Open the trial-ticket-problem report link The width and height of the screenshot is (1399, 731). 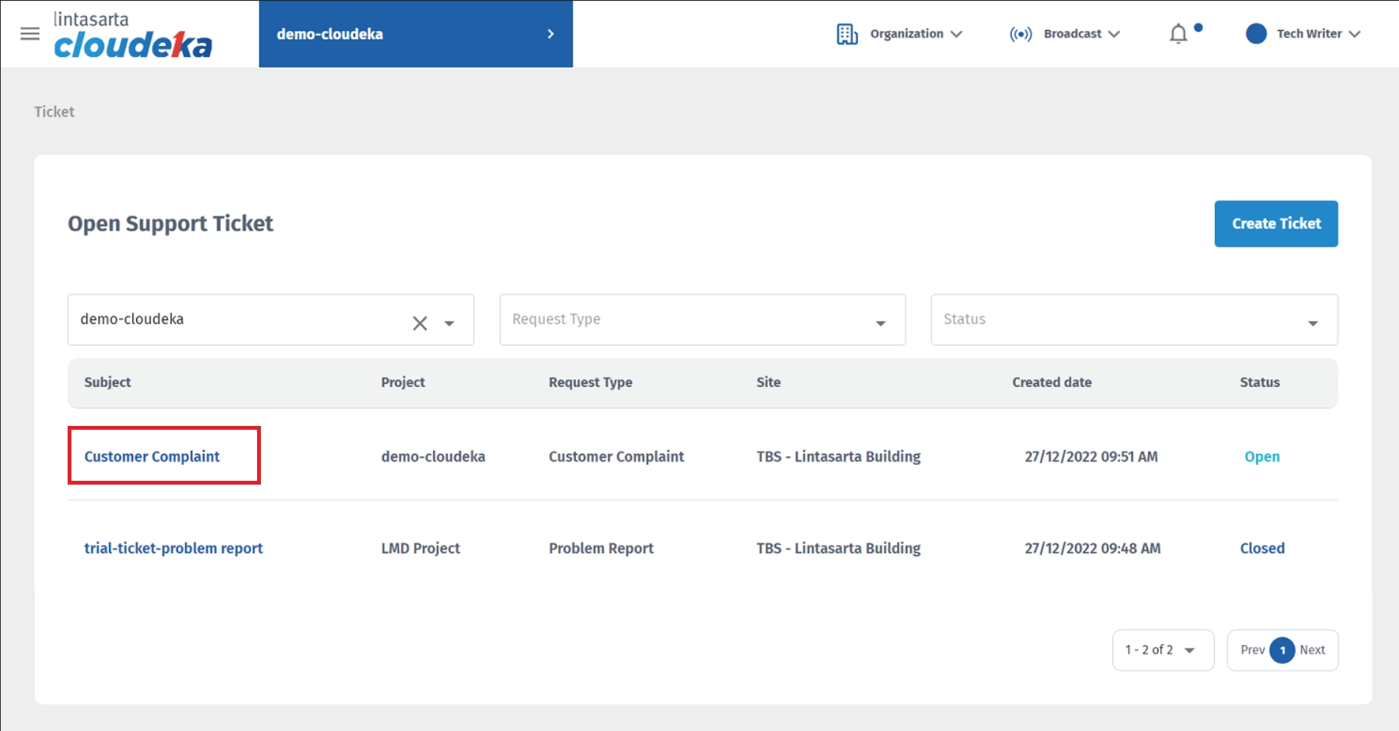[174, 548]
